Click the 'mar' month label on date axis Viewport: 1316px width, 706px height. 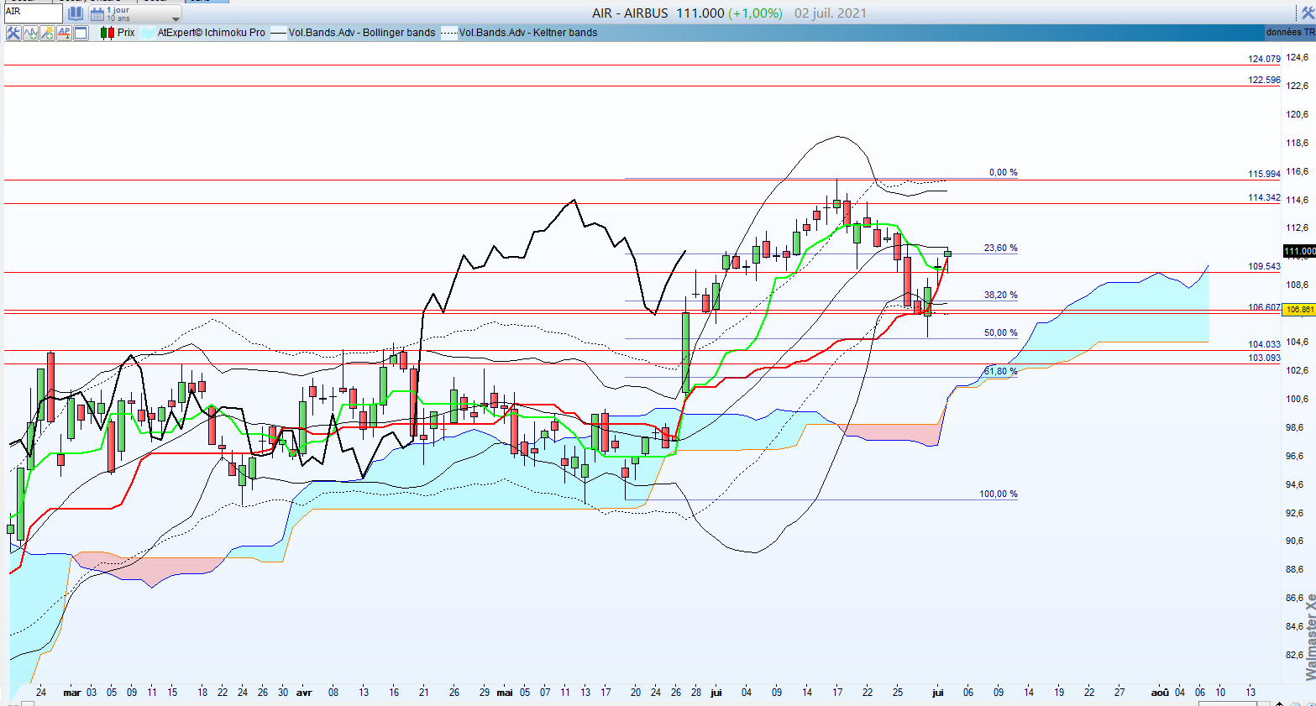72,693
